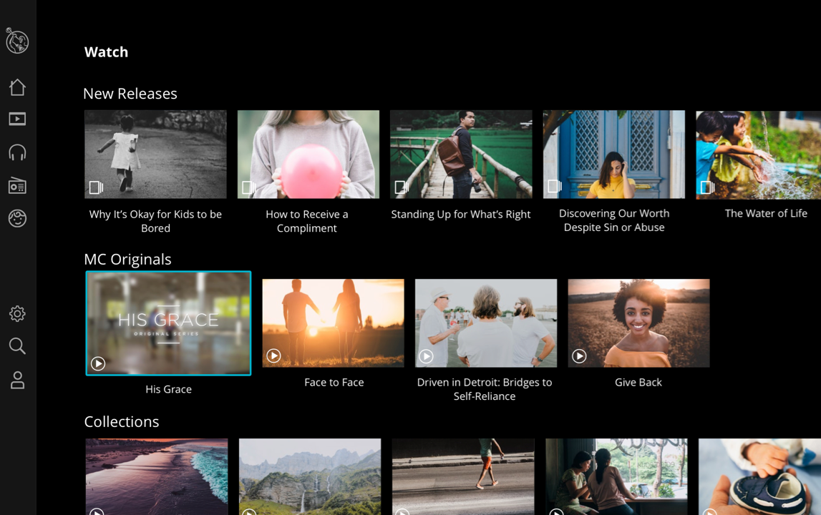Screen dimensions: 821x515
Task: Click the 'Face to Face' title text
Action: coord(334,382)
